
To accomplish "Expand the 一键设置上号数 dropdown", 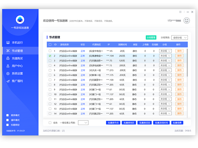I will coord(83,123).
